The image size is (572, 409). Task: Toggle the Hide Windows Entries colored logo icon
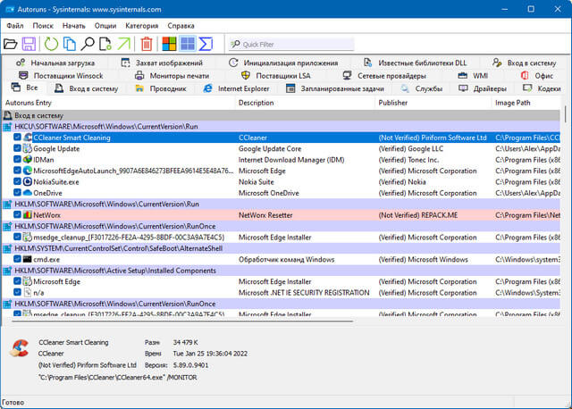pyautogui.click(x=169, y=44)
